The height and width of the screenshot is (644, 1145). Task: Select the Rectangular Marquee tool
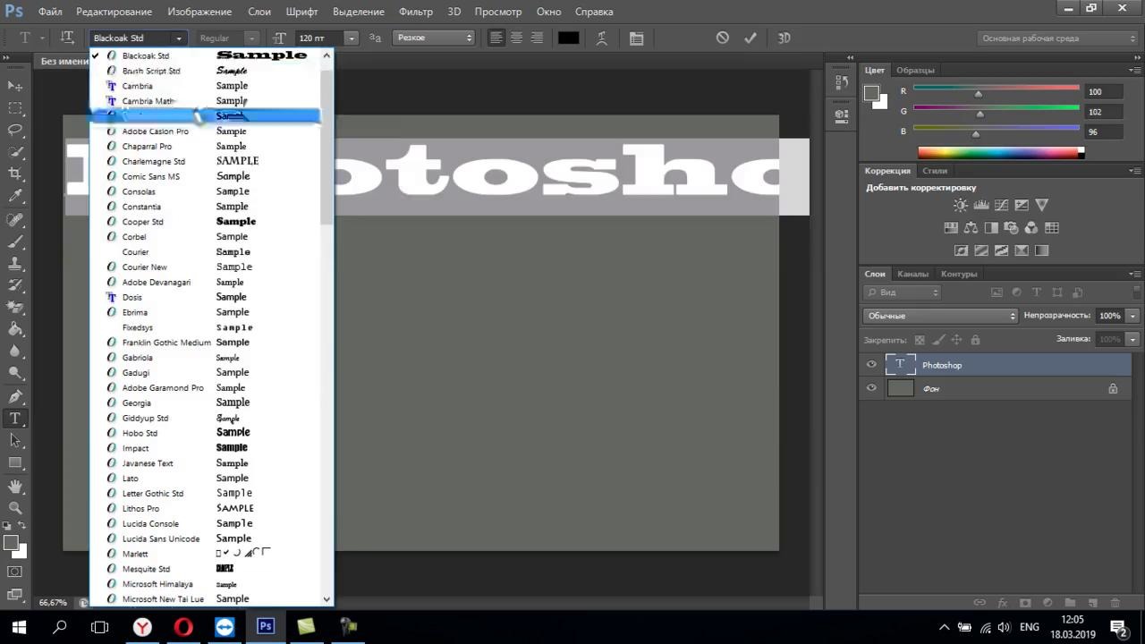coord(15,108)
